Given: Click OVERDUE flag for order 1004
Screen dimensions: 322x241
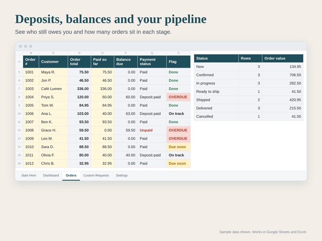Looking at the screenshot, I should point(178,97).
